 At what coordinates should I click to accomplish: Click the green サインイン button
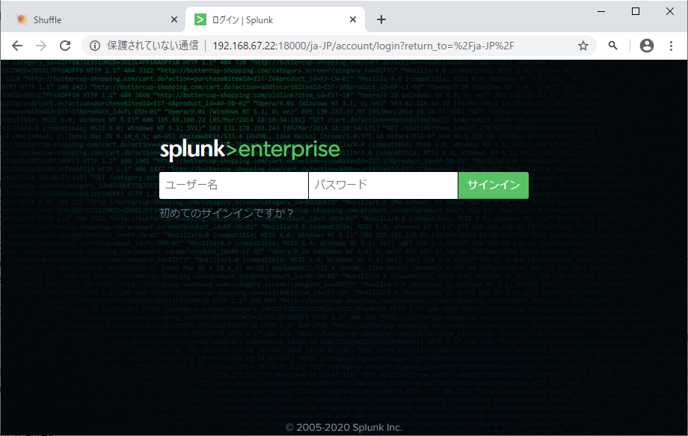point(493,185)
